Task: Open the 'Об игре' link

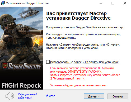Action: [50, 96]
